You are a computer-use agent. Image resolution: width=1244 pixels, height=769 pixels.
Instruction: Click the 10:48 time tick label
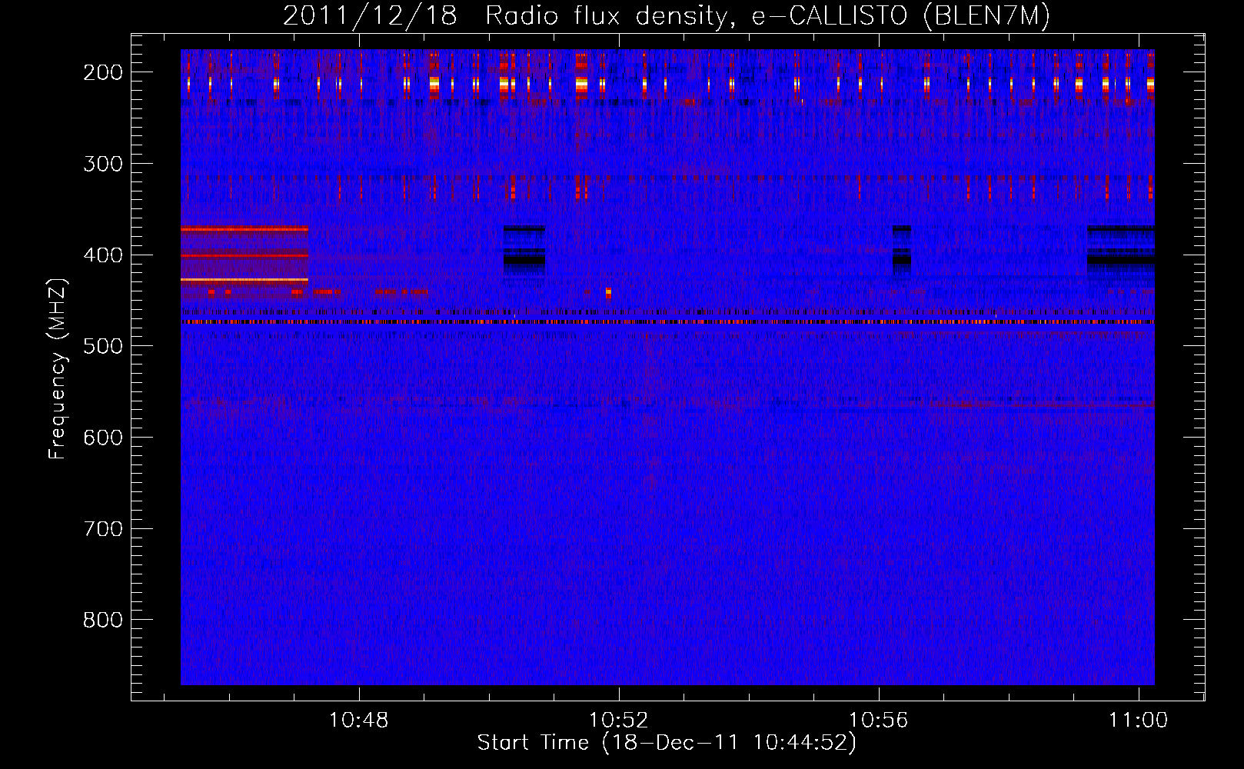click(x=359, y=721)
